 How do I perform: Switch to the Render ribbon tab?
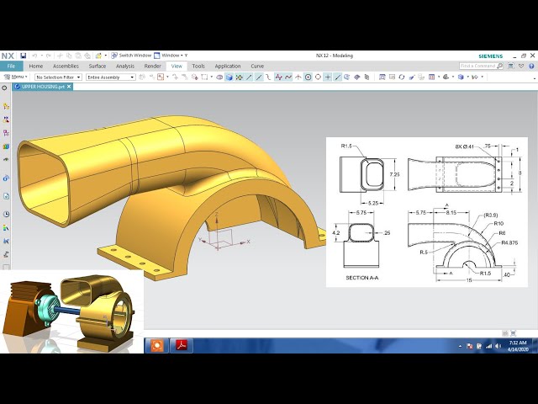pos(152,66)
